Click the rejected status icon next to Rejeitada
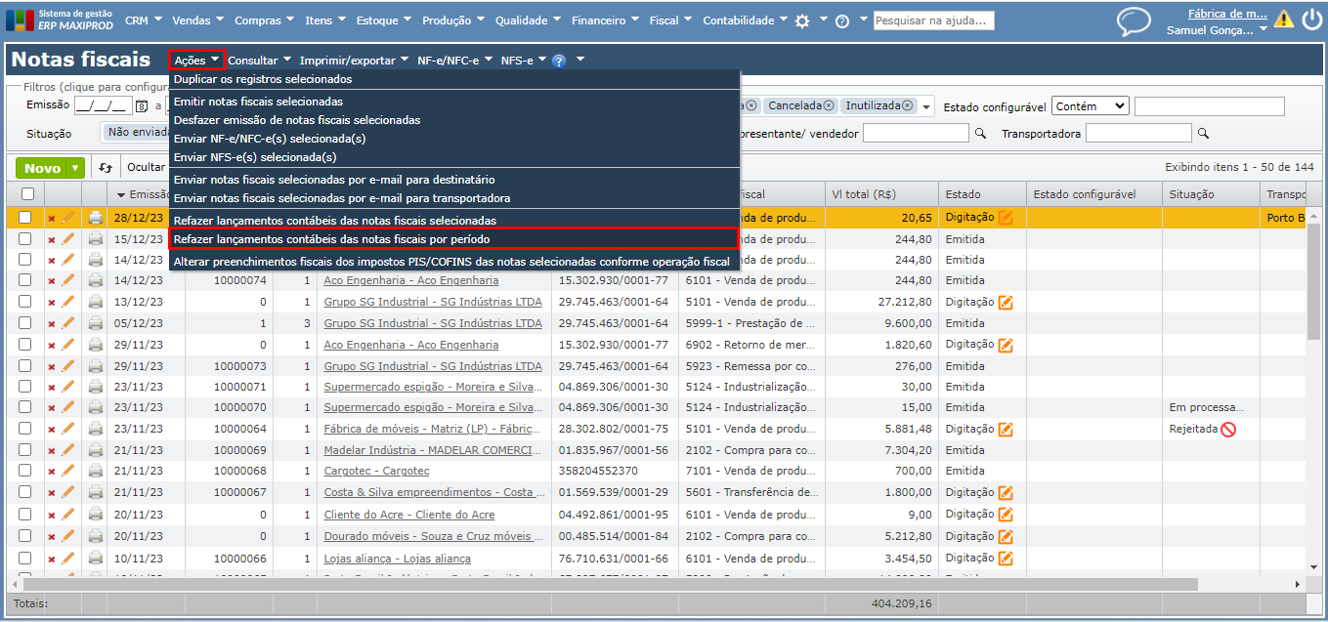This screenshot has width=1328, height=622. pos(1228,429)
